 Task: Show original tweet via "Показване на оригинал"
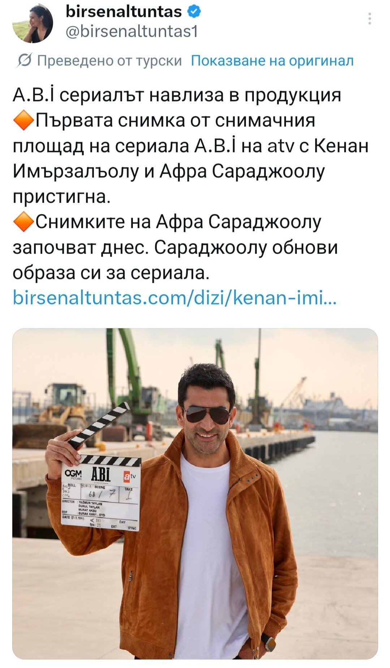coord(272,61)
